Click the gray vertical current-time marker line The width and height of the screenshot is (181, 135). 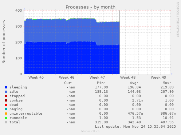pyautogui.click(x=120, y=42)
